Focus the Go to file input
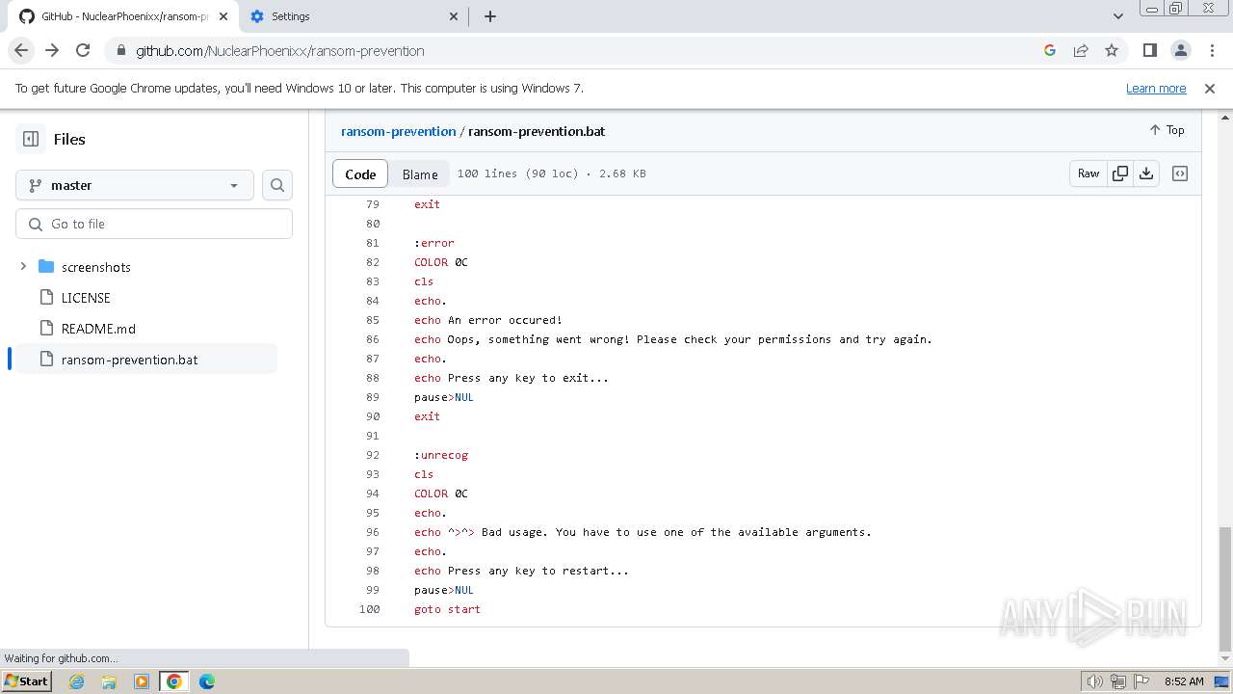1233x694 pixels. coord(154,224)
